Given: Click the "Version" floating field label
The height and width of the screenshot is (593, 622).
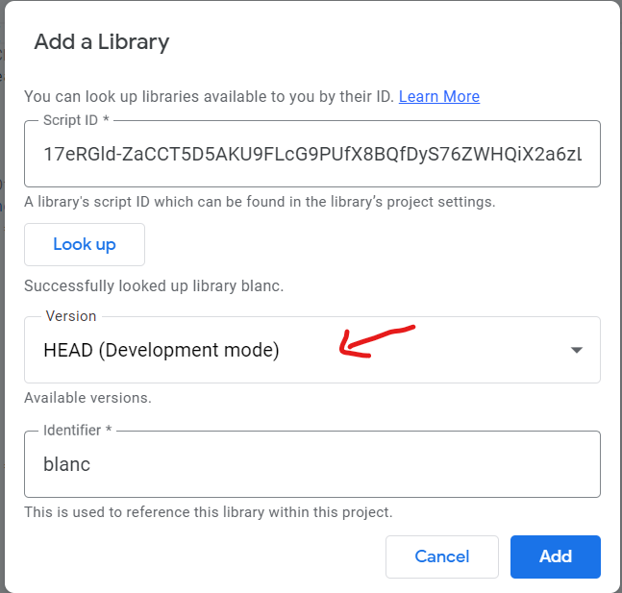Looking at the screenshot, I should pos(71,316).
